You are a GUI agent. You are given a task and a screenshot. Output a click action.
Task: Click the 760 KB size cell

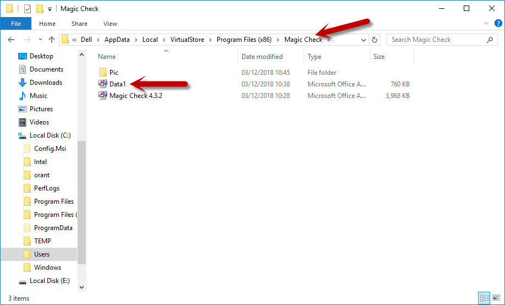coord(400,84)
